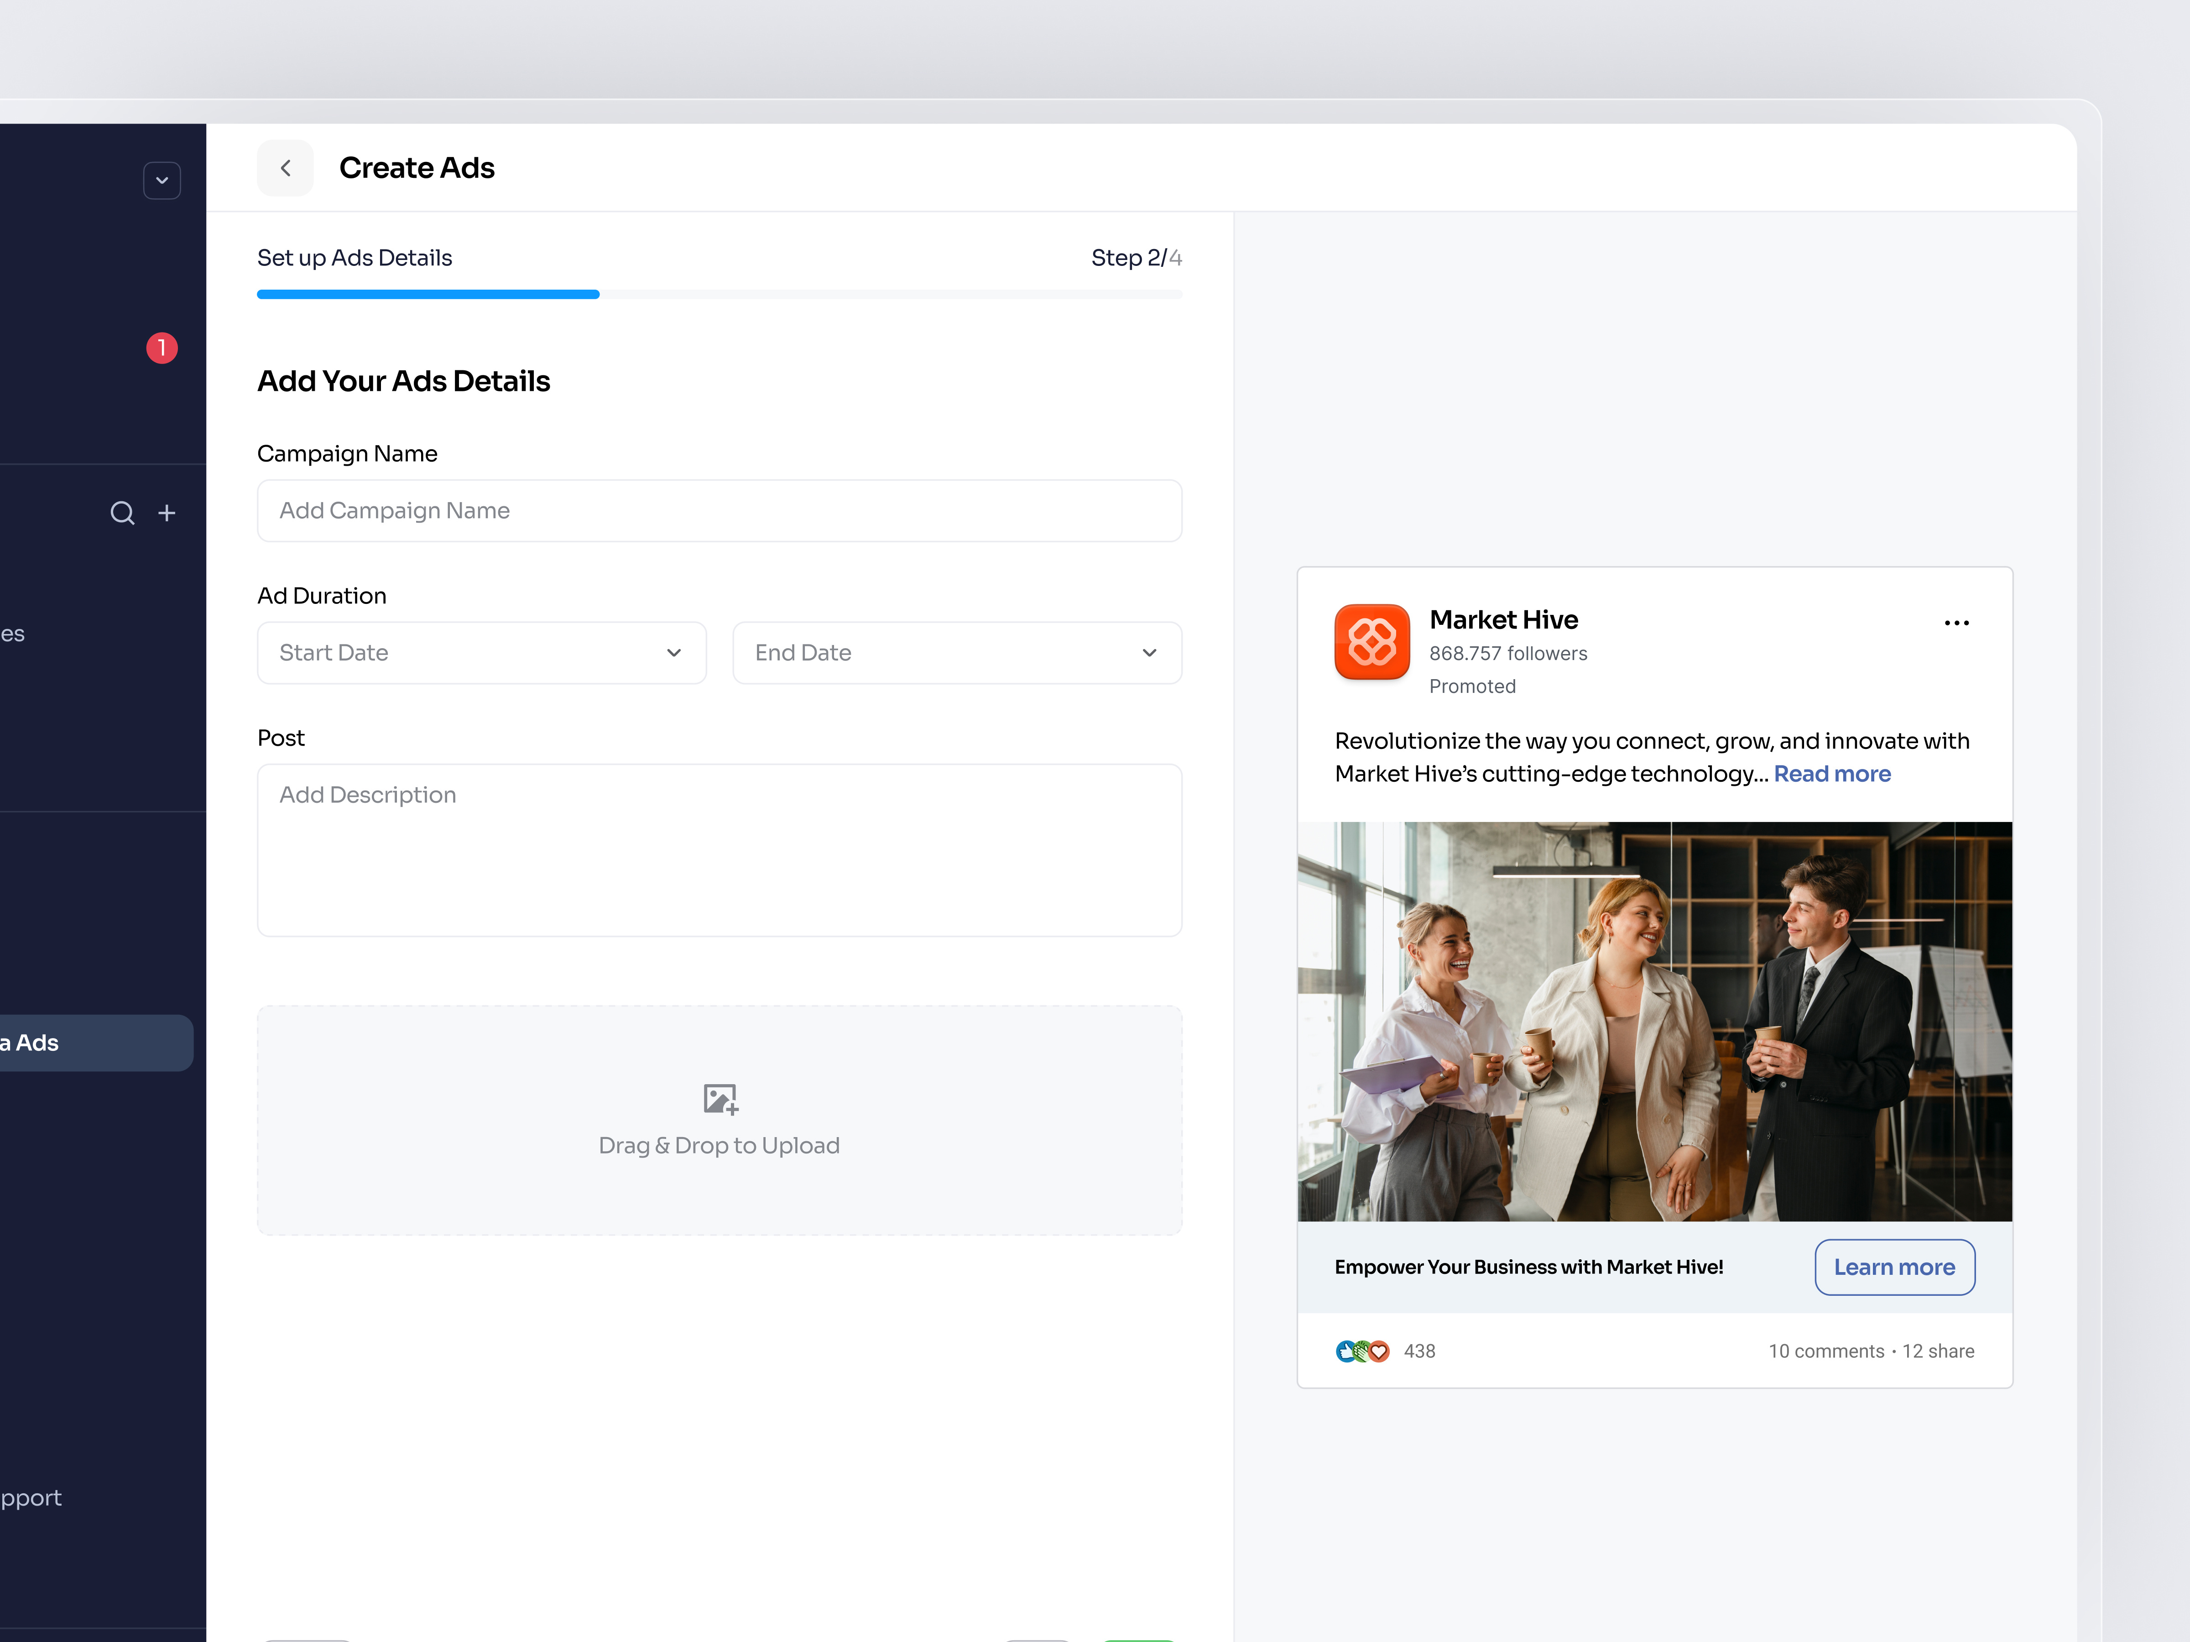
Task: Click the Learn more button on the ad preview
Action: point(1894,1267)
